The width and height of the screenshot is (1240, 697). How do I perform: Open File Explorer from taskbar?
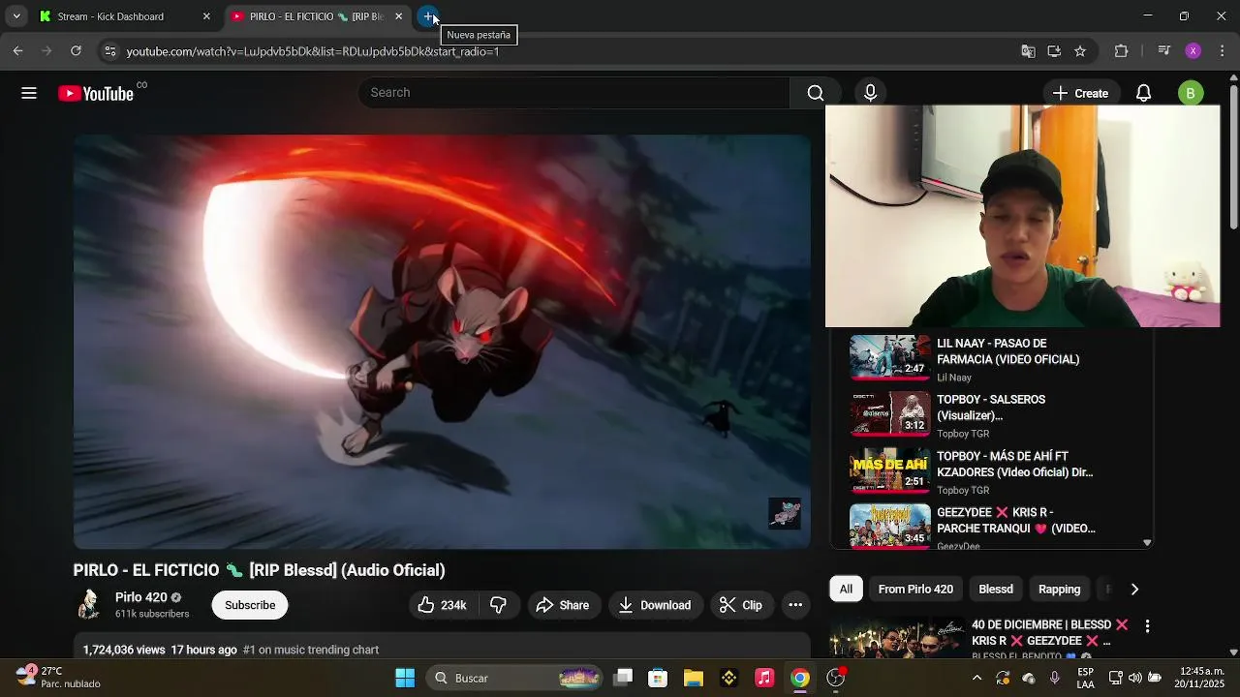tap(694, 678)
